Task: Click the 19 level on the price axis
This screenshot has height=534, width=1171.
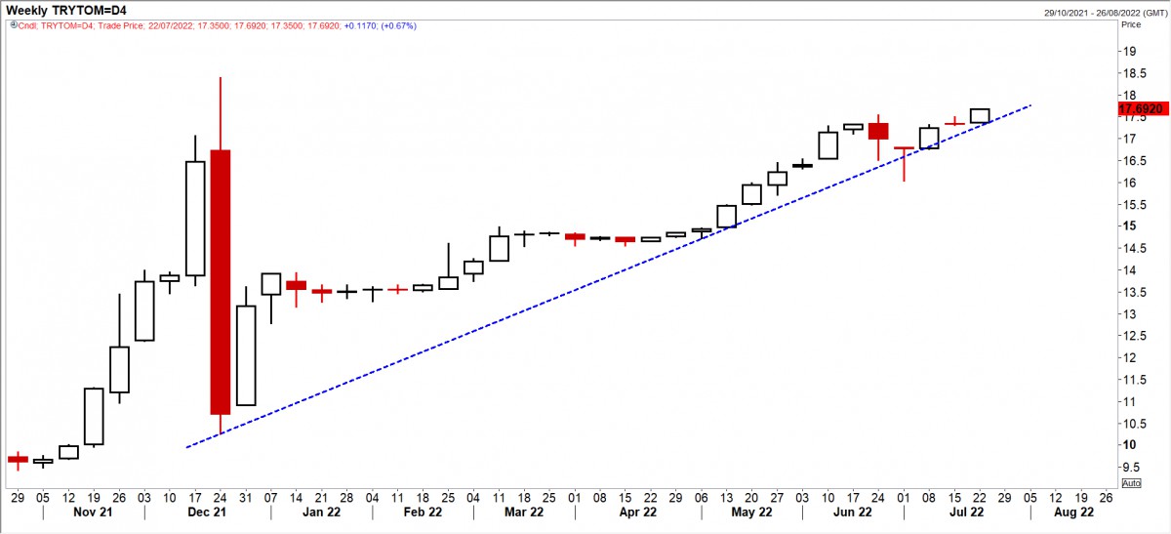Action: 1128,52
